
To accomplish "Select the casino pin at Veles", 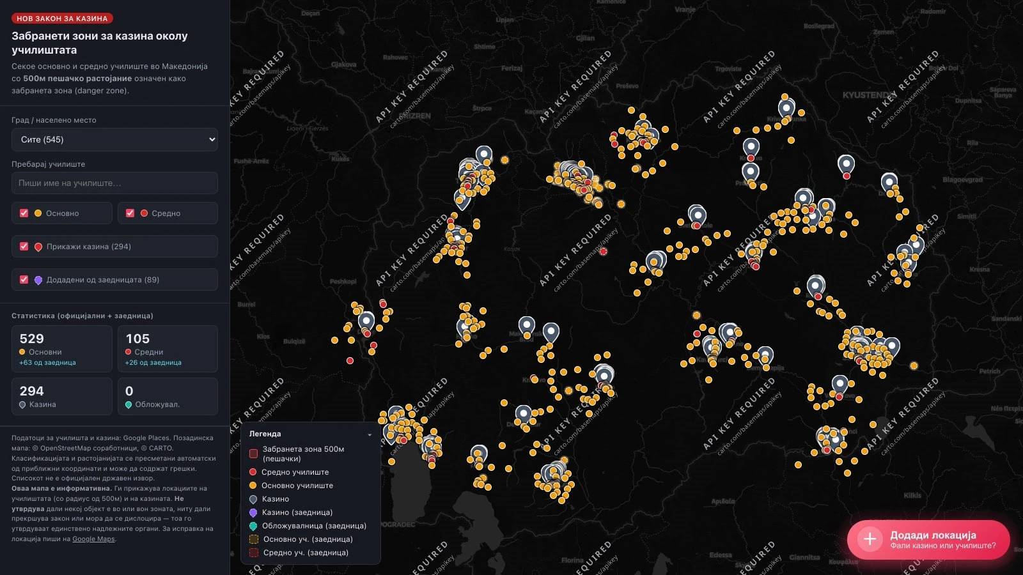I will (x=655, y=261).
